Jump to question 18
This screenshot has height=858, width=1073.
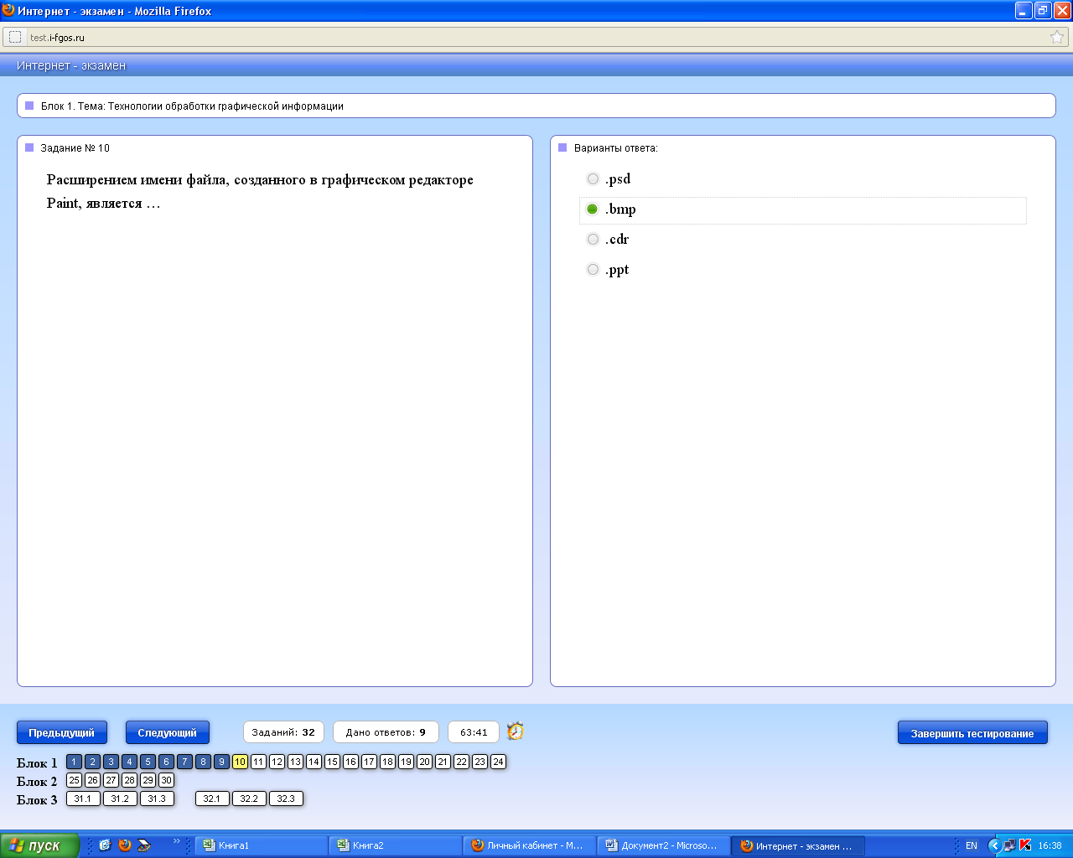(387, 762)
